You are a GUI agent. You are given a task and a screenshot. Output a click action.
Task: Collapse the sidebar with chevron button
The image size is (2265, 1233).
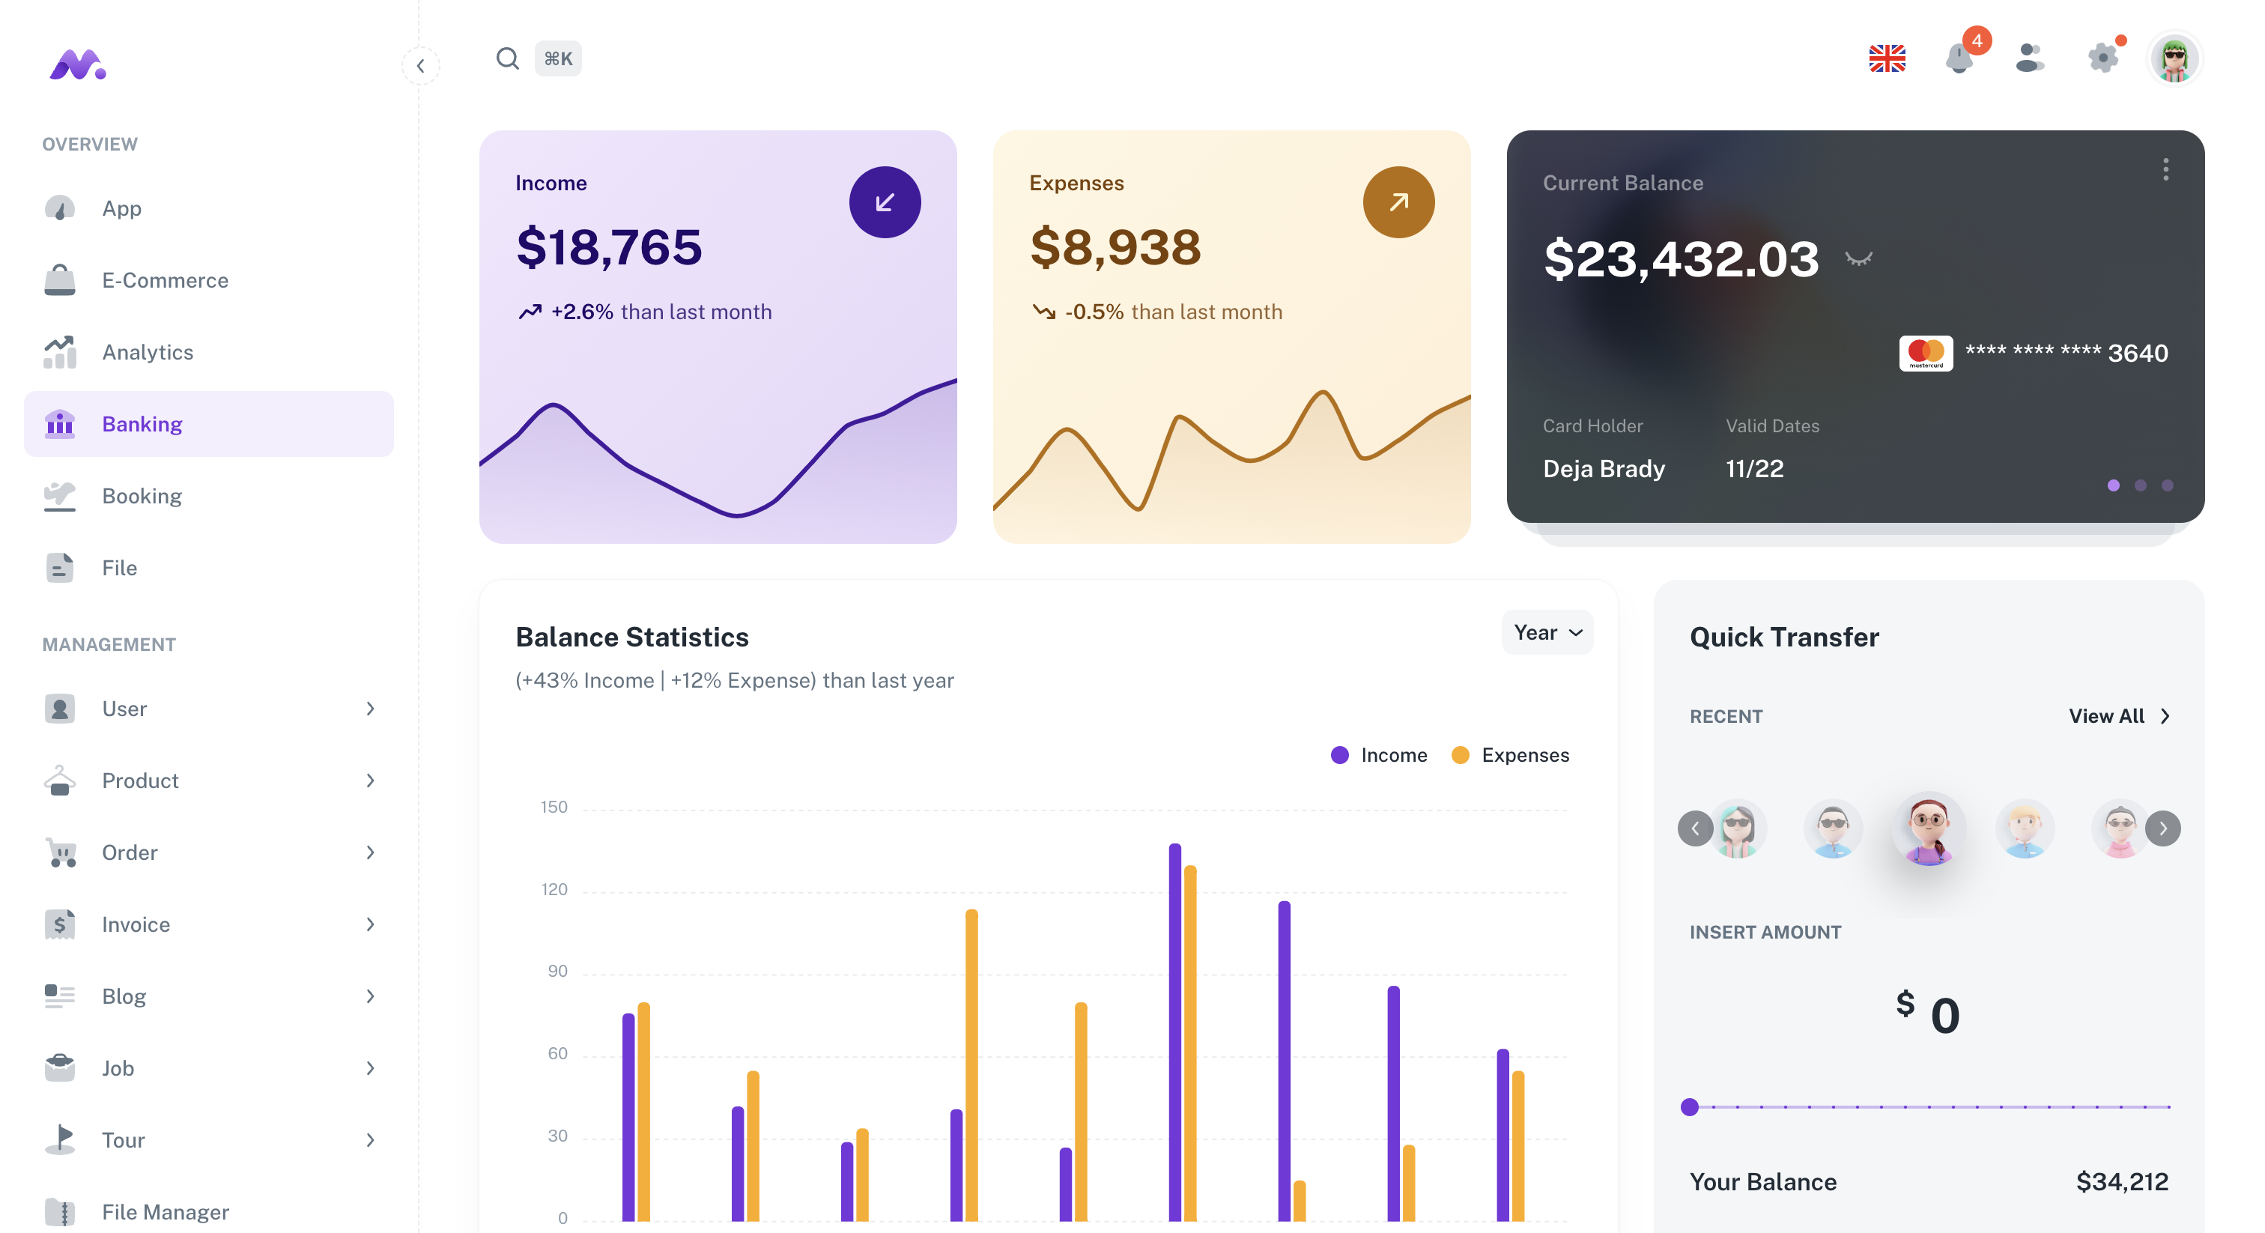(420, 66)
